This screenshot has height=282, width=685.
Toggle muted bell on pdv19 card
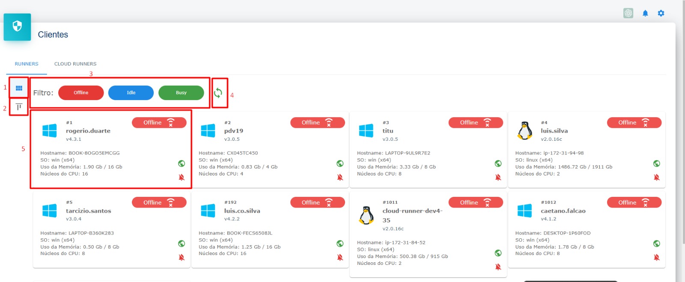click(340, 177)
